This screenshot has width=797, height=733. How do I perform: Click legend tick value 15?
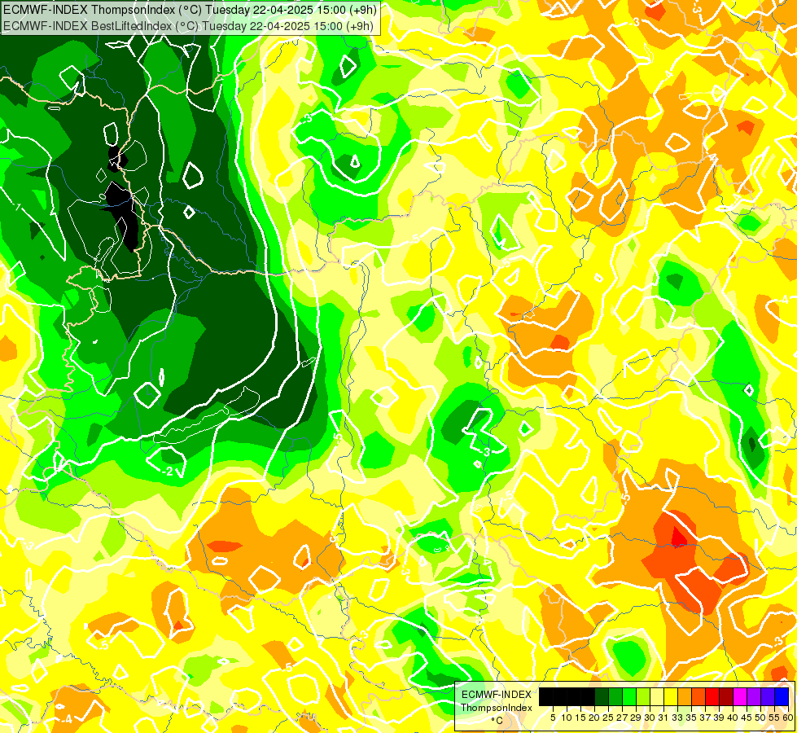pos(580,718)
